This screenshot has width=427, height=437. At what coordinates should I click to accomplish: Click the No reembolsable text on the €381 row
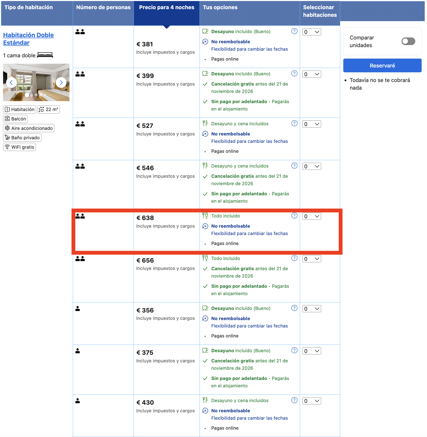tap(231, 42)
